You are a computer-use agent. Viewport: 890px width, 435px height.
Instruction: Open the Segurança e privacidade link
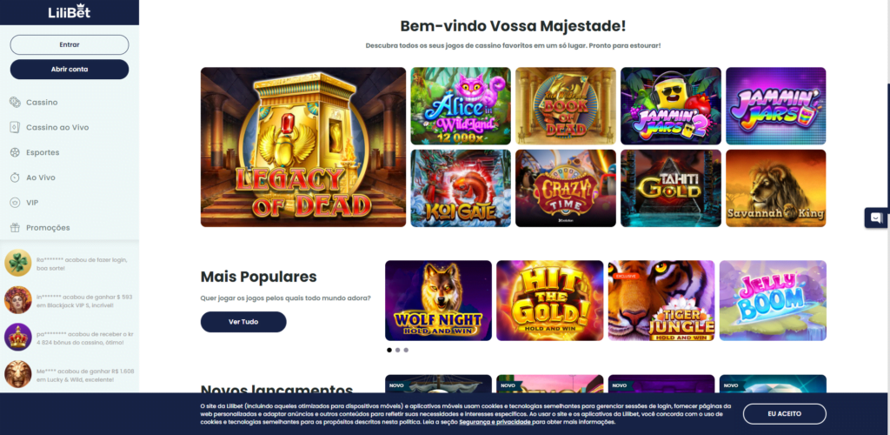495,423
